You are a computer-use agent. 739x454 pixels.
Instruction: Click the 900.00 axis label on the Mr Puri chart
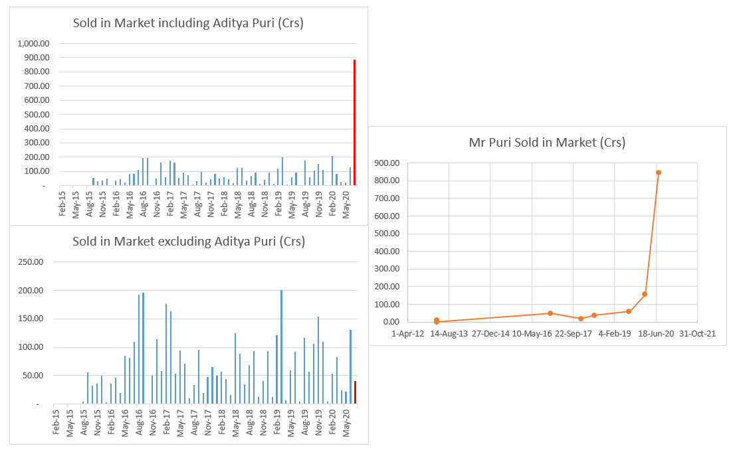click(387, 163)
